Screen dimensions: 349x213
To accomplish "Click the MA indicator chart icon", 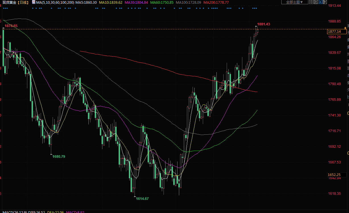I will point(34,2).
